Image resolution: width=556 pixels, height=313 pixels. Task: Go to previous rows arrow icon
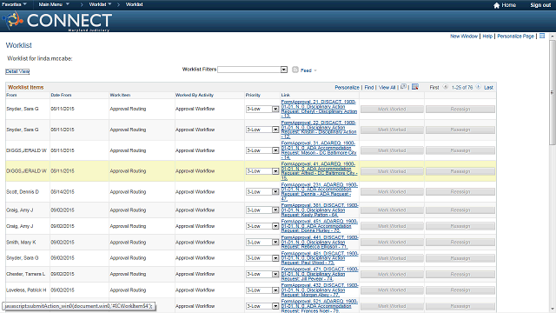[x=446, y=87]
